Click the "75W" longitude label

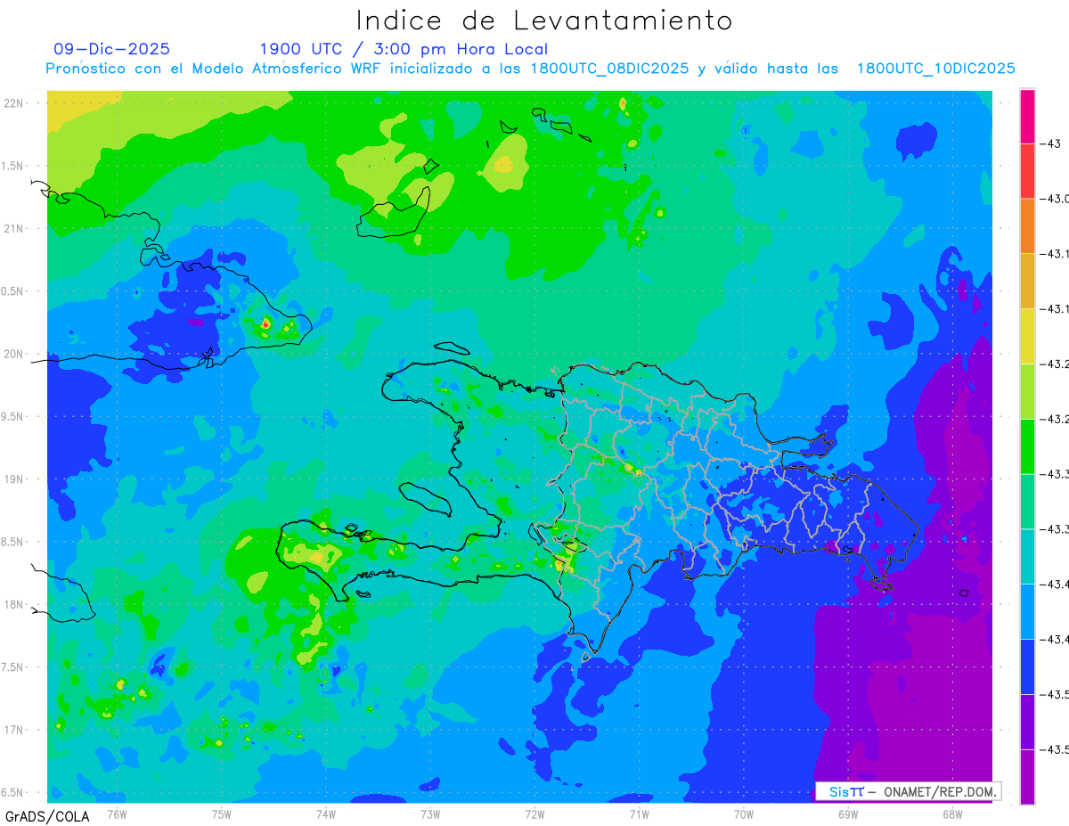(x=221, y=814)
